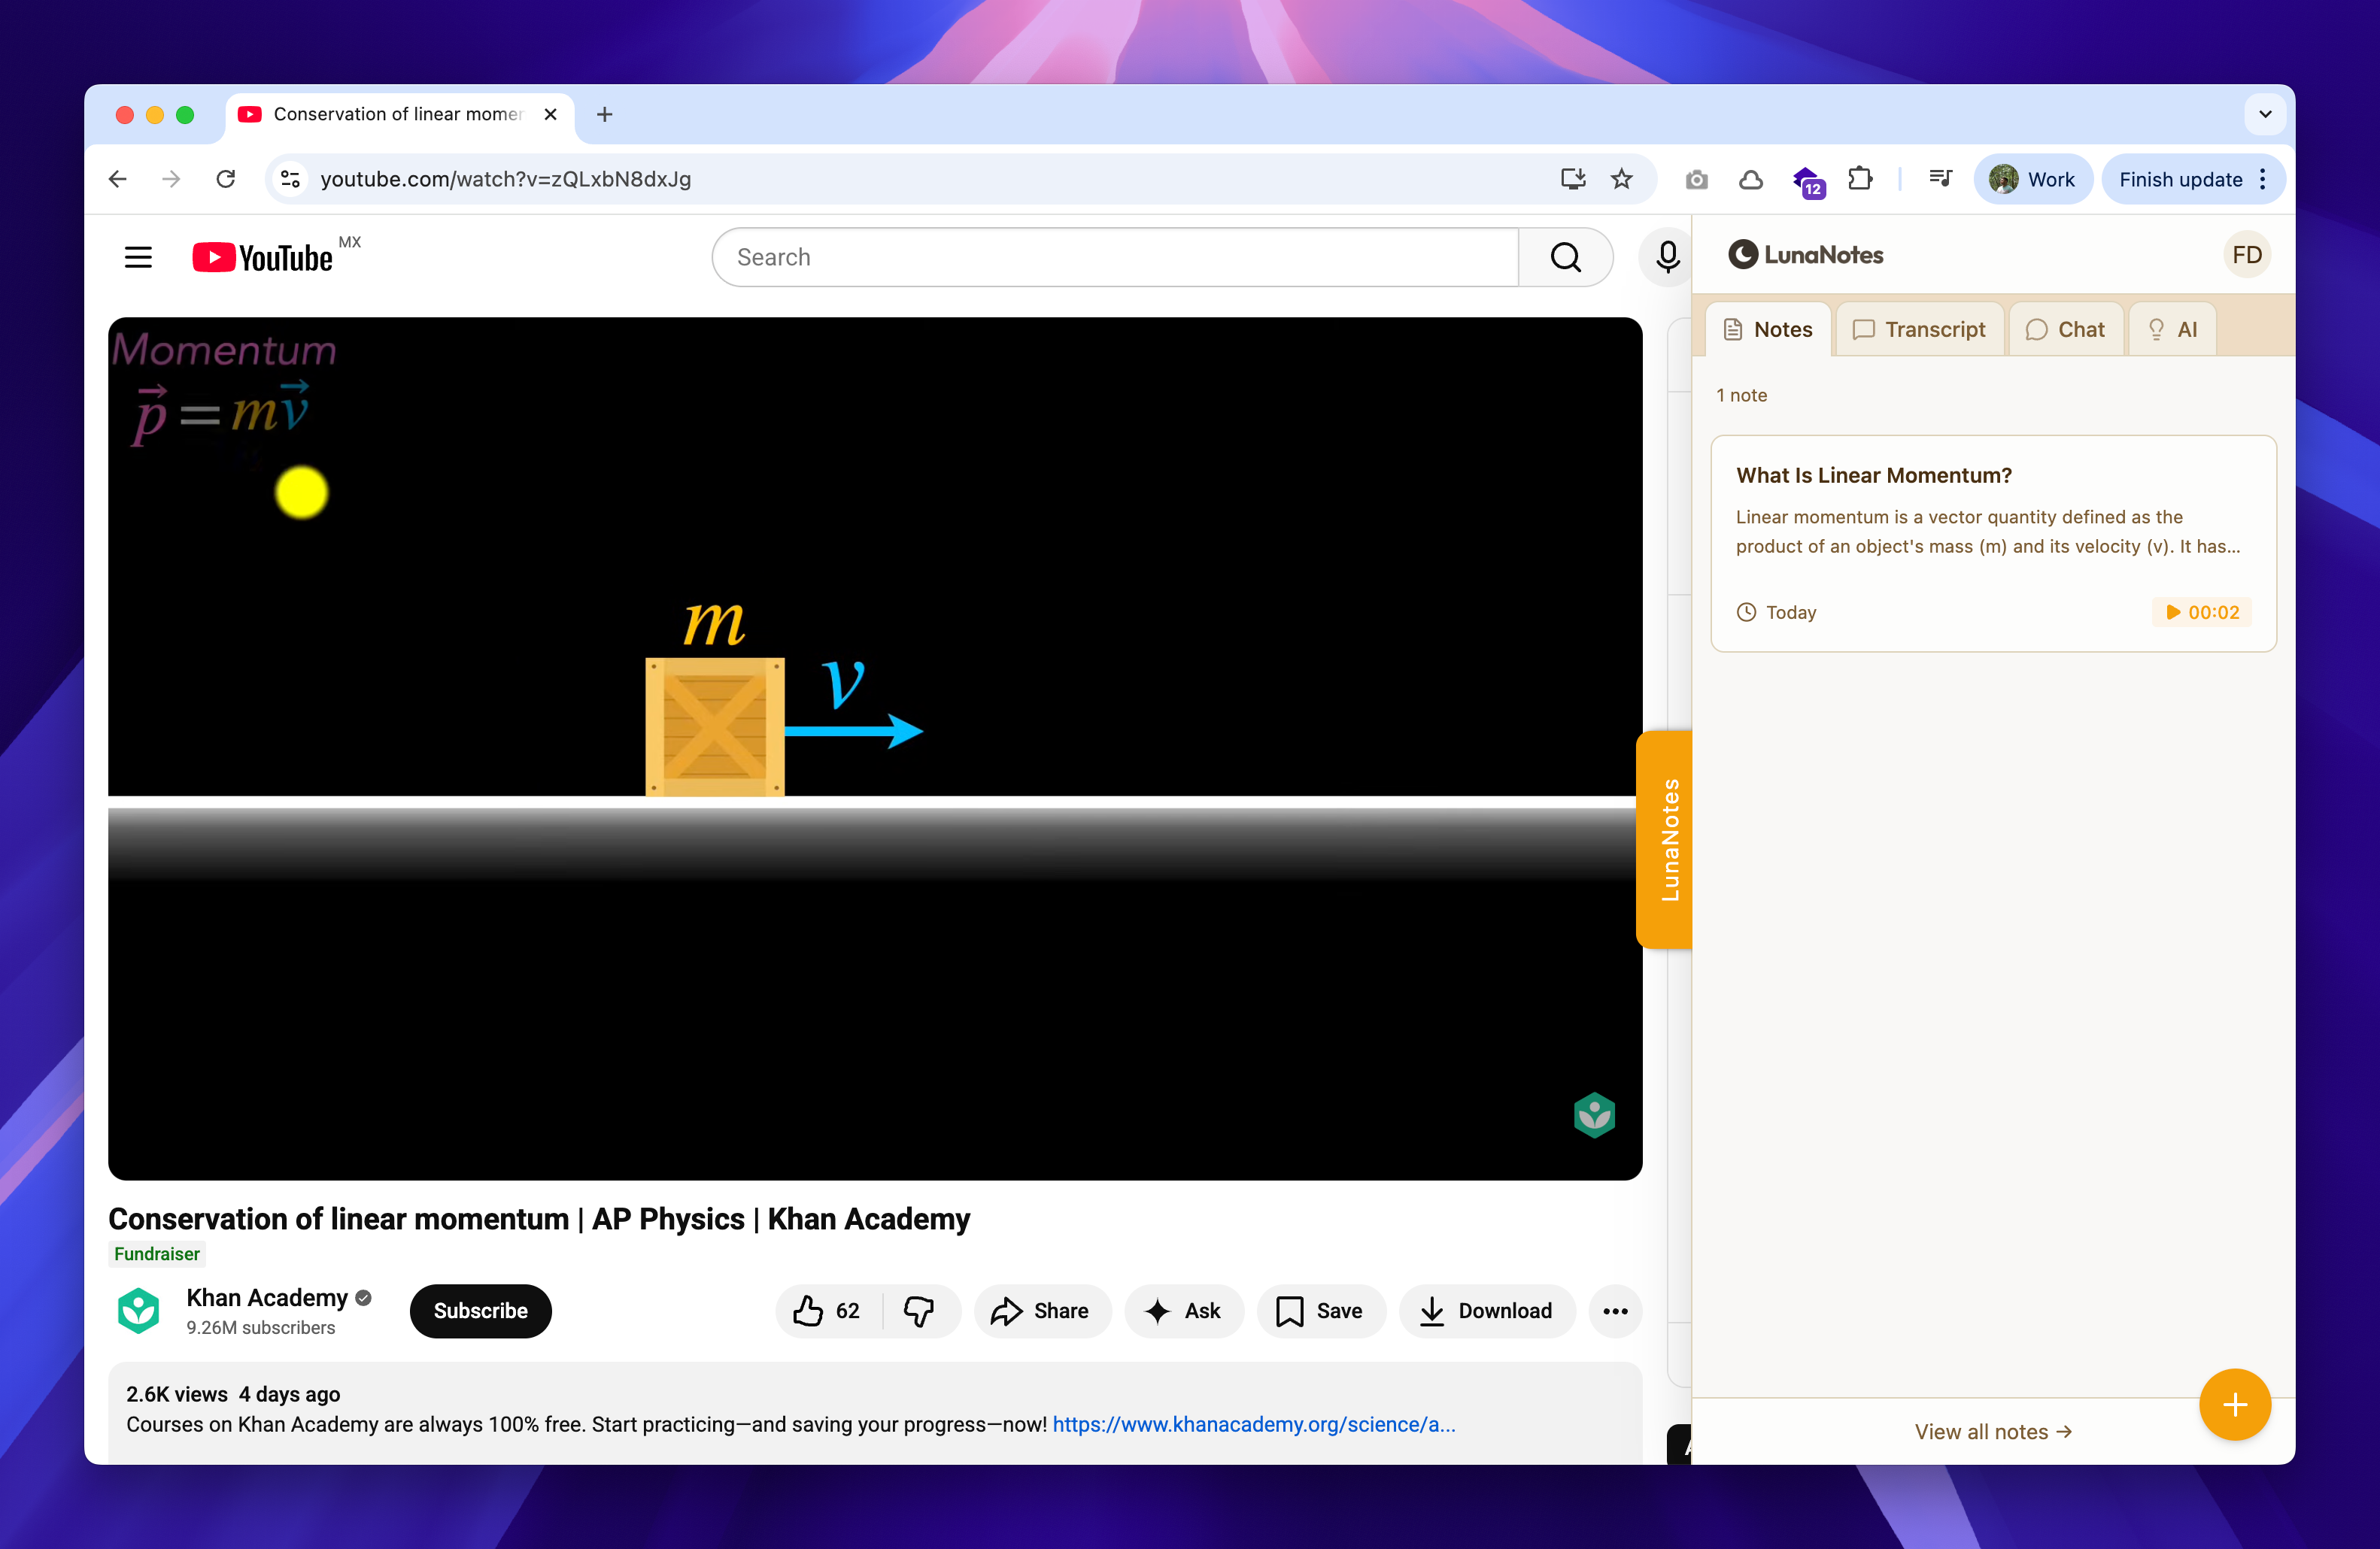
Task: Open the Chat tab in LunaNotes
Action: [2066, 329]
